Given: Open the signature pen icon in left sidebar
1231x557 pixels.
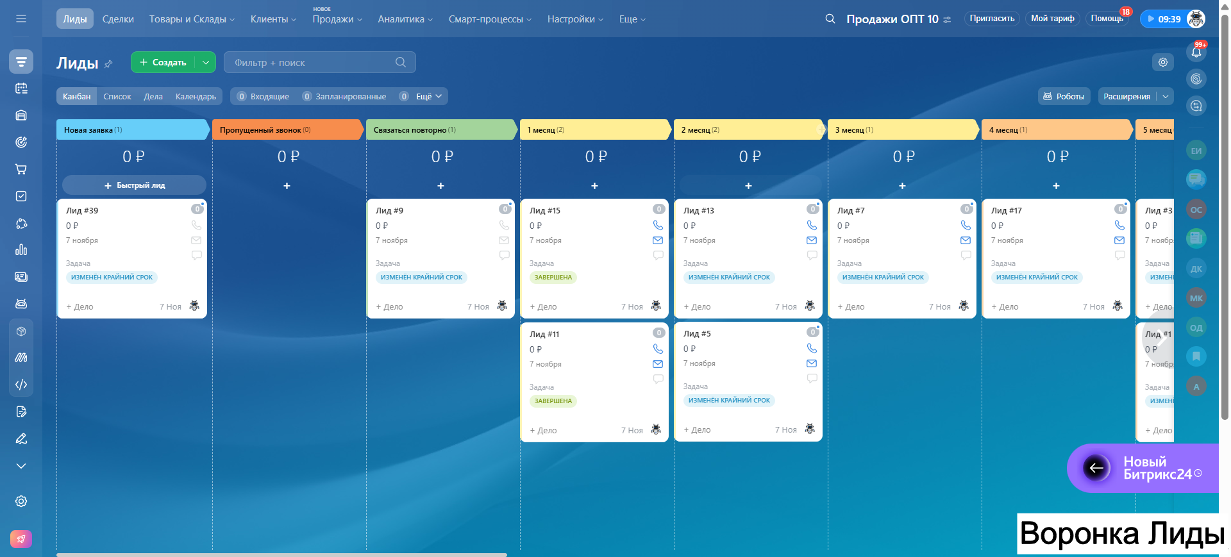Looking at the screenshot, I should click(21, 438).
